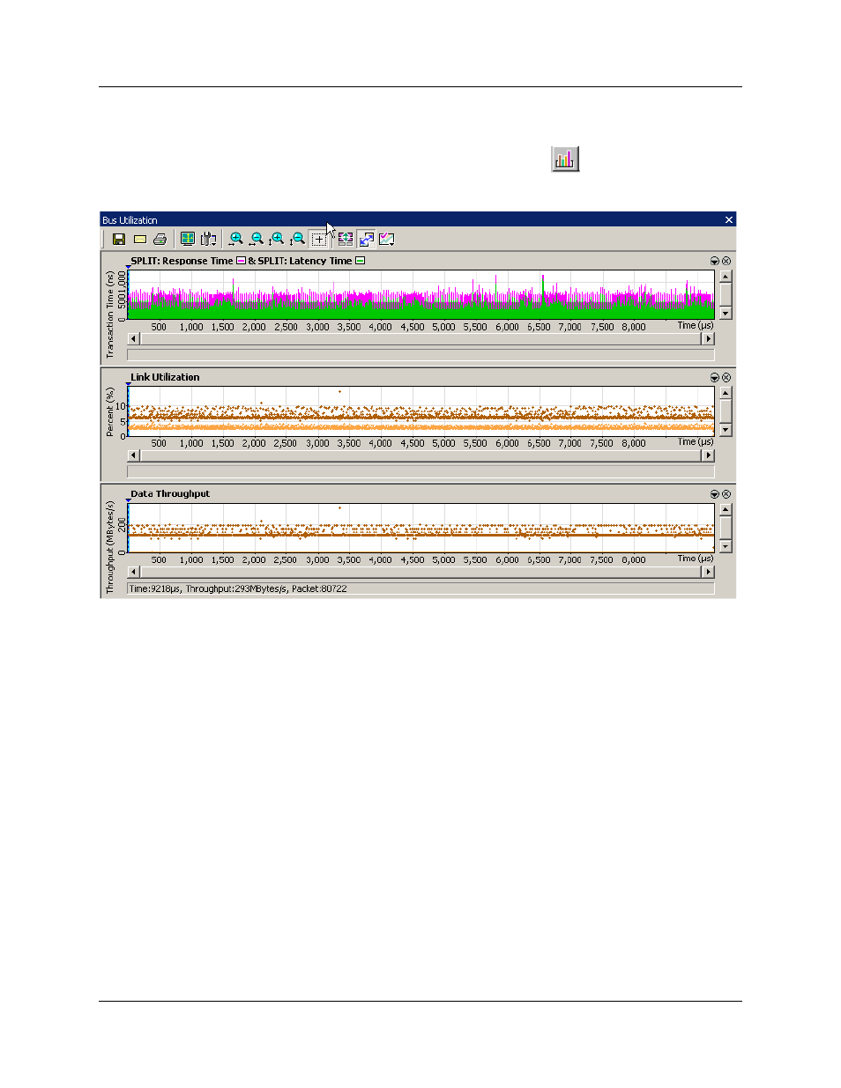
Task: Click the horizontal zoom in magnifier
Action: [235, 239]
